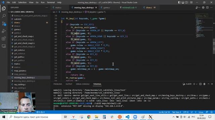This screenshot has width=215, height=120.
Task: Open notifications bell in status bar
Action: [x=212, y=112]
